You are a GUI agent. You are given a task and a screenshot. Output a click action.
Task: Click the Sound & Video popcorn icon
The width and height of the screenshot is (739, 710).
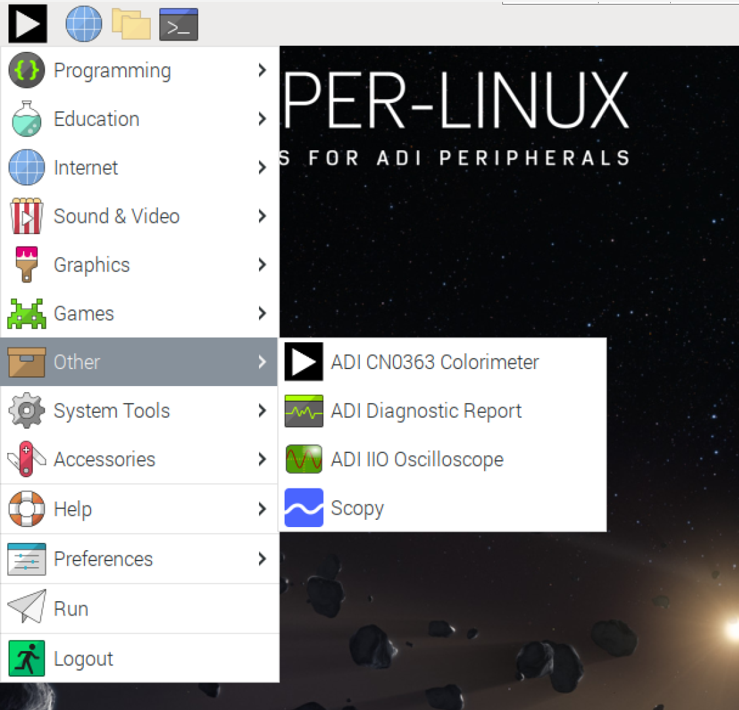coord(27,216)
